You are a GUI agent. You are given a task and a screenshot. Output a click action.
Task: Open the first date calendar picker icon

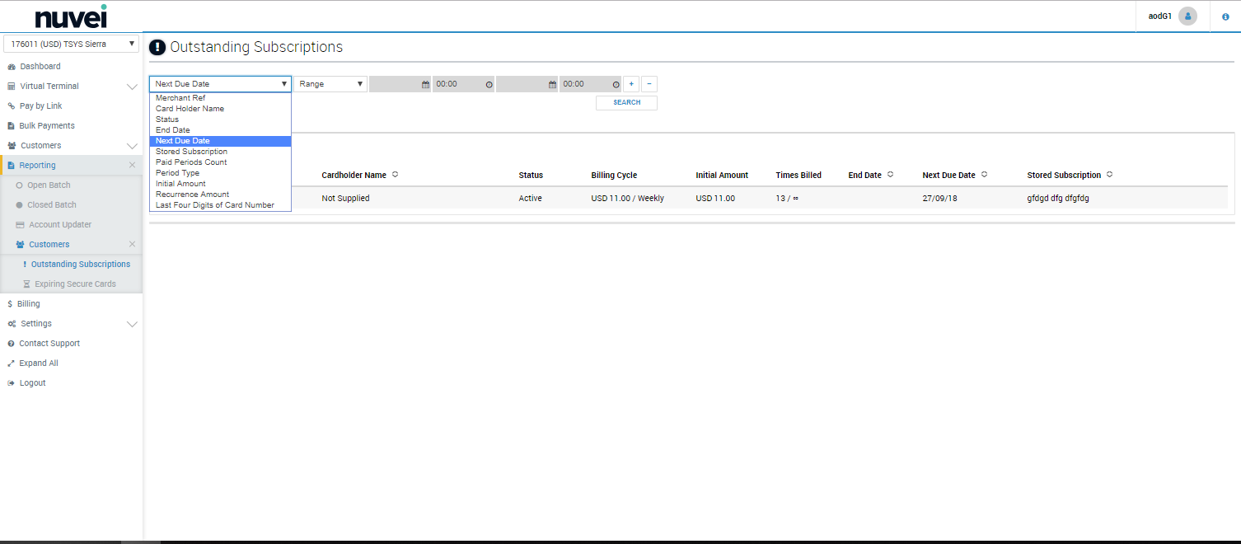point(425,84)
